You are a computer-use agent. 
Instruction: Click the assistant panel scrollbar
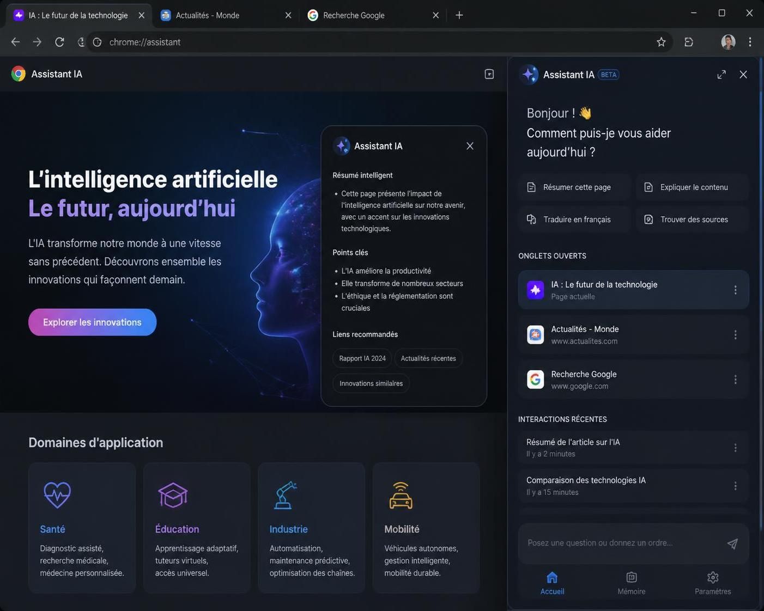[760, 294]
